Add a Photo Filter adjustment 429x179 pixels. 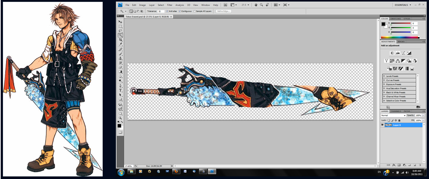click(x=409, y=61)
